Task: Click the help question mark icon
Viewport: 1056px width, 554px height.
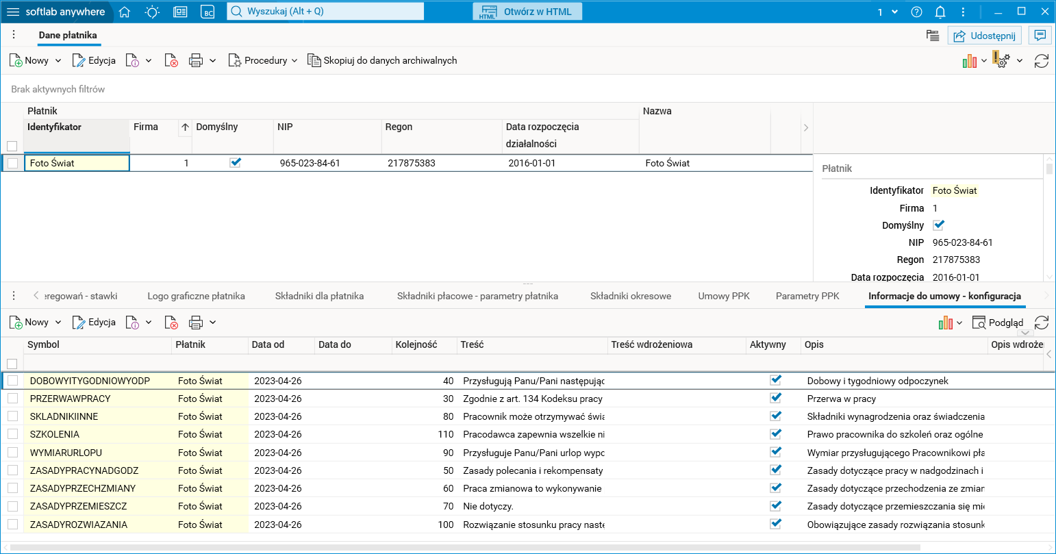Action: coord(917,12)
